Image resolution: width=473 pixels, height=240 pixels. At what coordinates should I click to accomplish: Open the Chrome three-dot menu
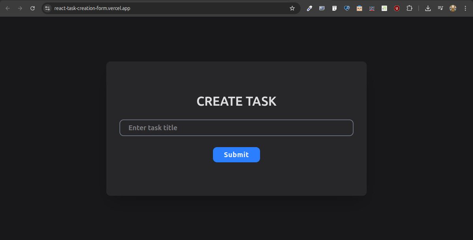pos(465,8)
